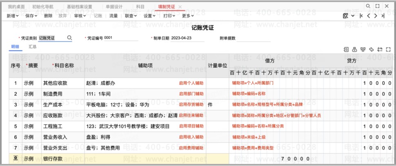Click the 银行存款 subject cell

(x=63, y=159)
